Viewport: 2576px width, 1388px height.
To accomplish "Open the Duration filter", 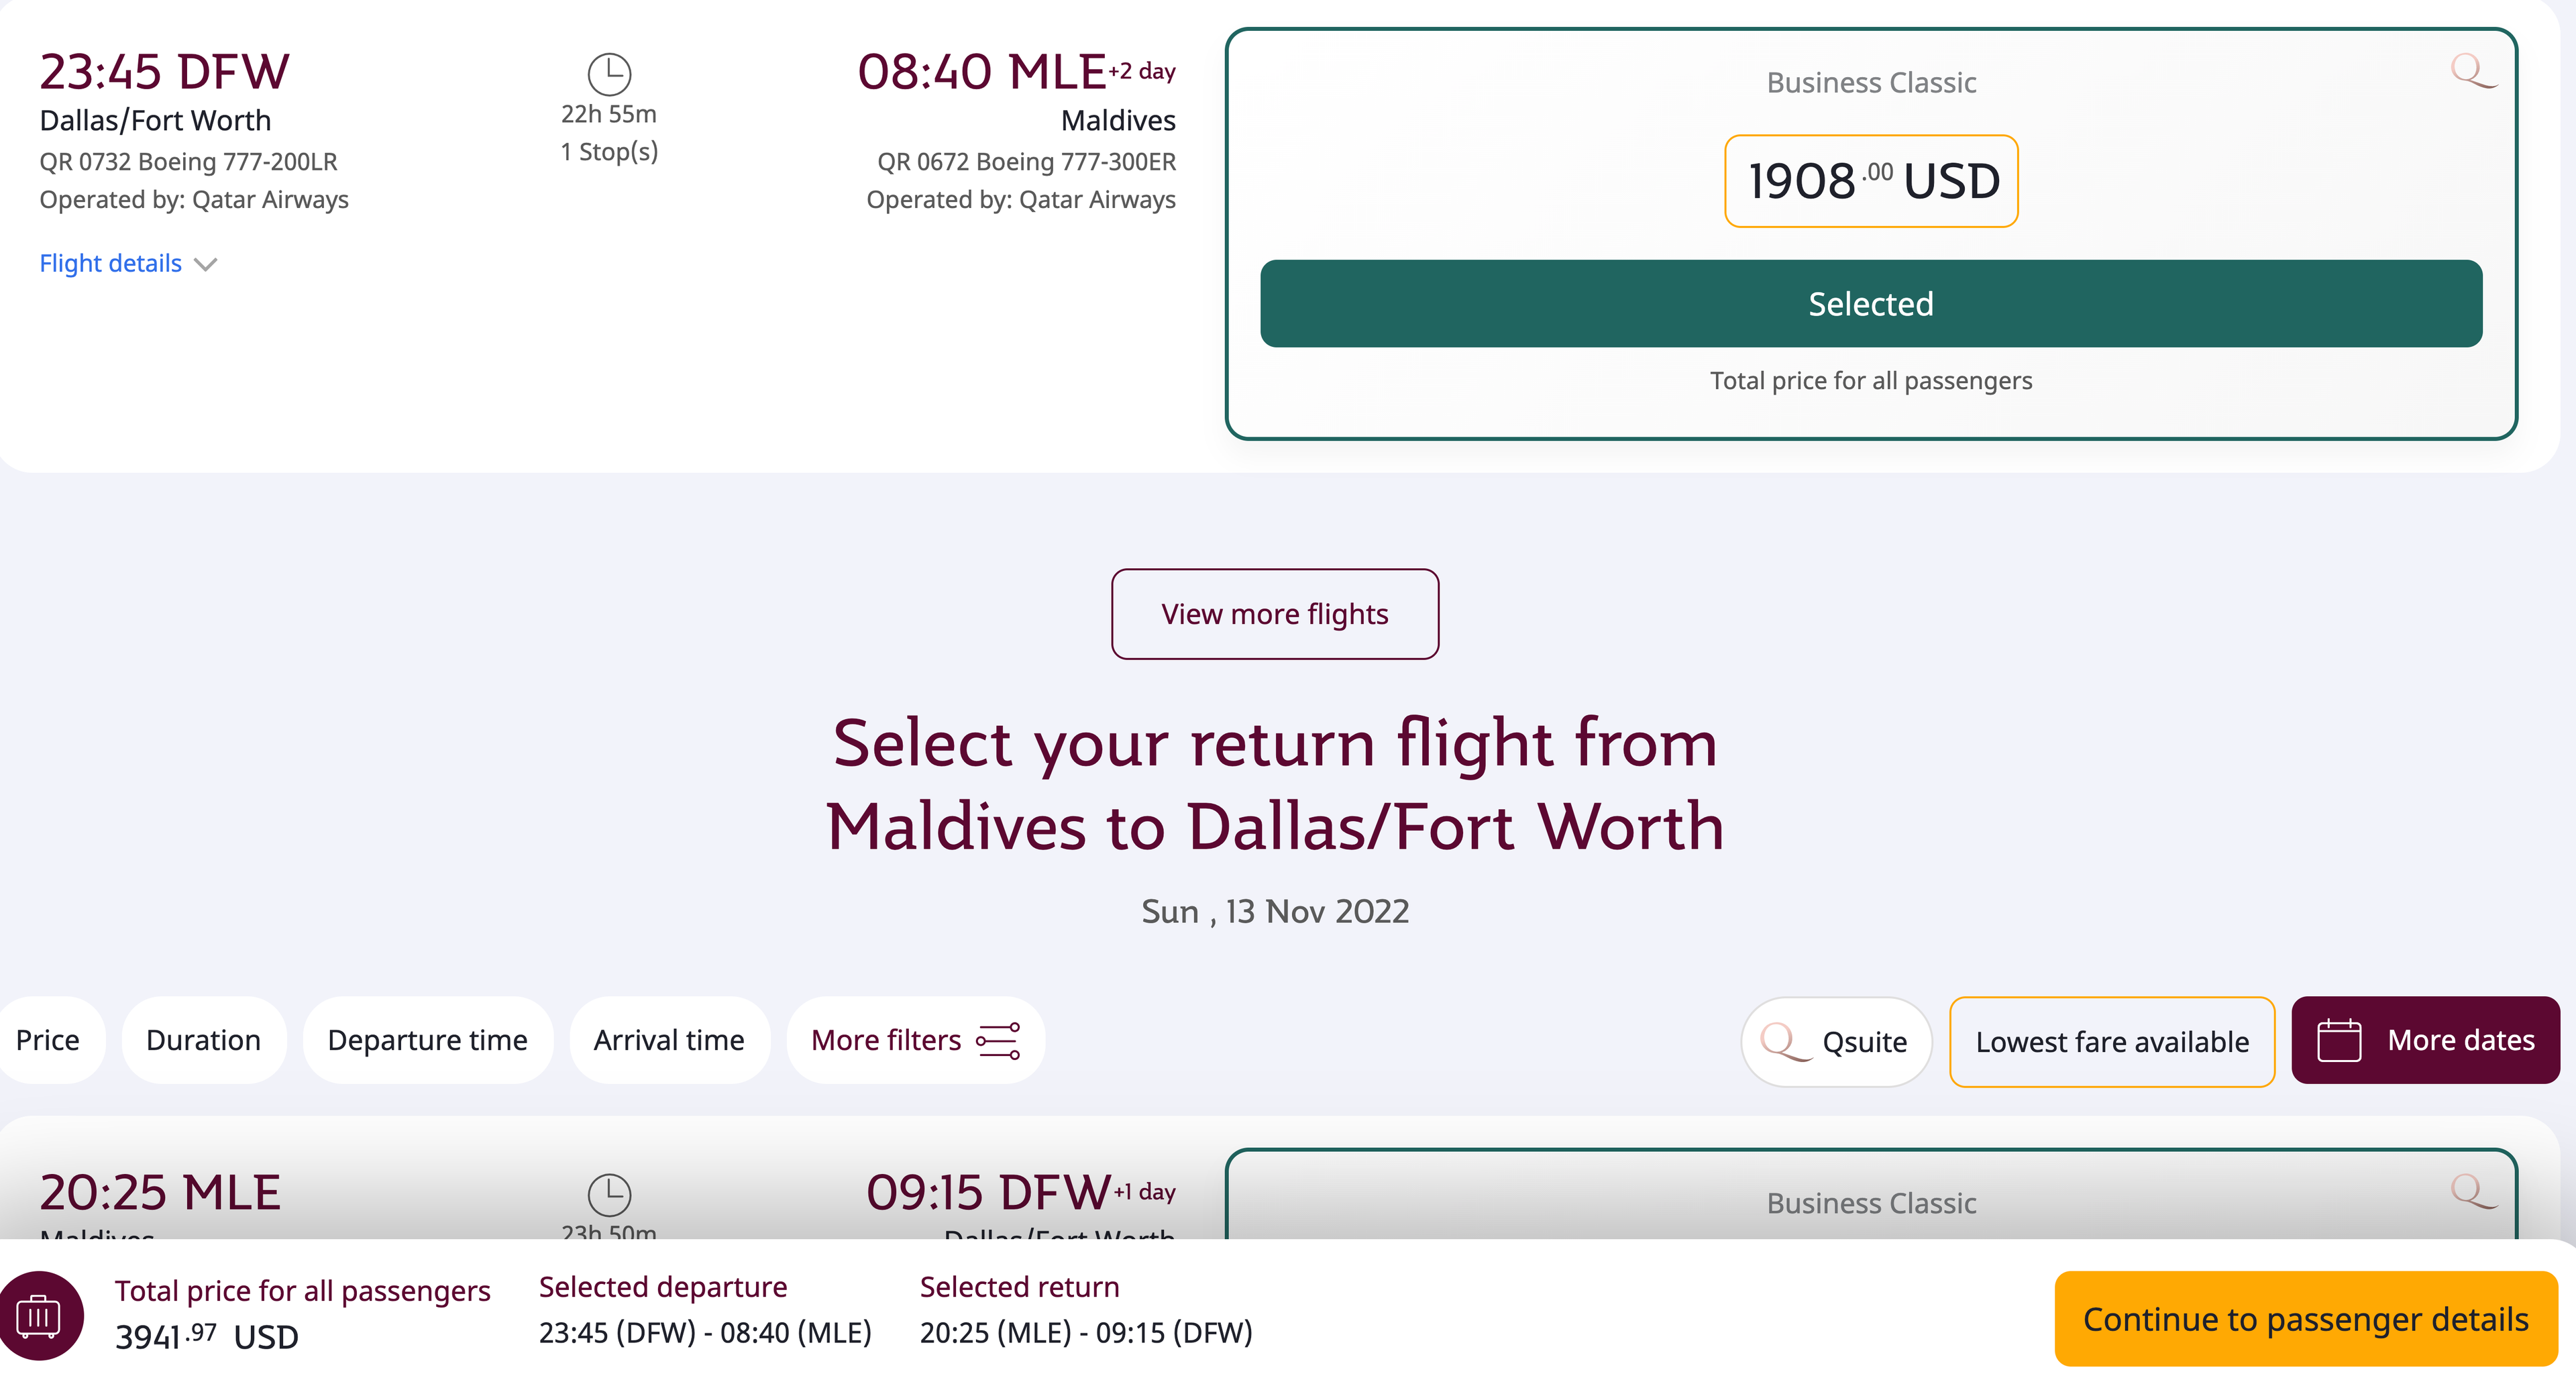I will click(203, 1041).
